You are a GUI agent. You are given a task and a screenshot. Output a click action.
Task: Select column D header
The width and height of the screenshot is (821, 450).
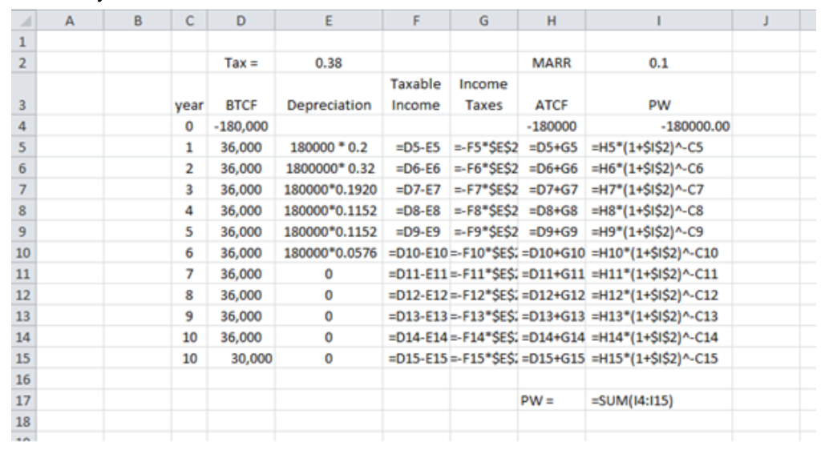click(241, 21)
